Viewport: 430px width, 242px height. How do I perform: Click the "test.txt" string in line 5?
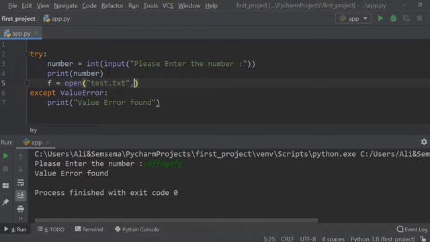[108, 83]
